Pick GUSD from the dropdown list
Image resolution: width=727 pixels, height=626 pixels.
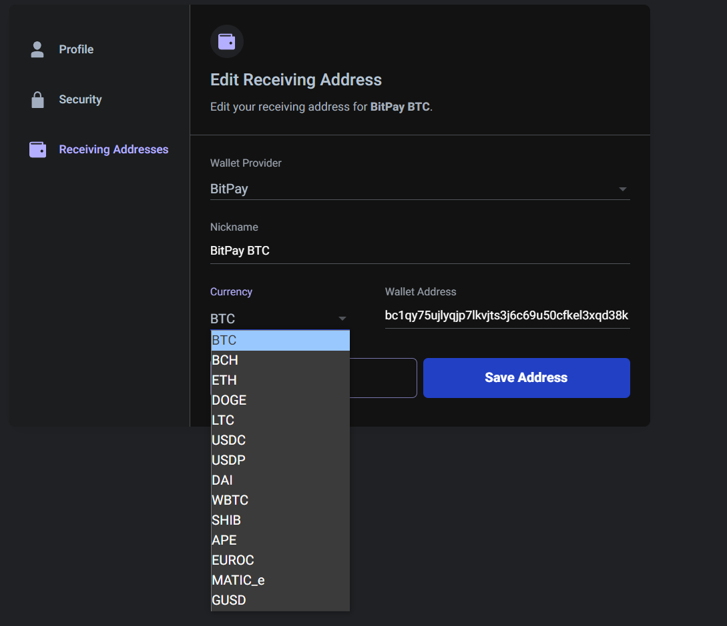tap(280, 600)
